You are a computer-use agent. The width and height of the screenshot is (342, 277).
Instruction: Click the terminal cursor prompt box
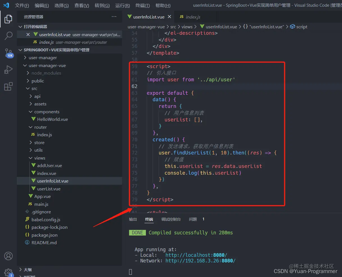point(130,272)
